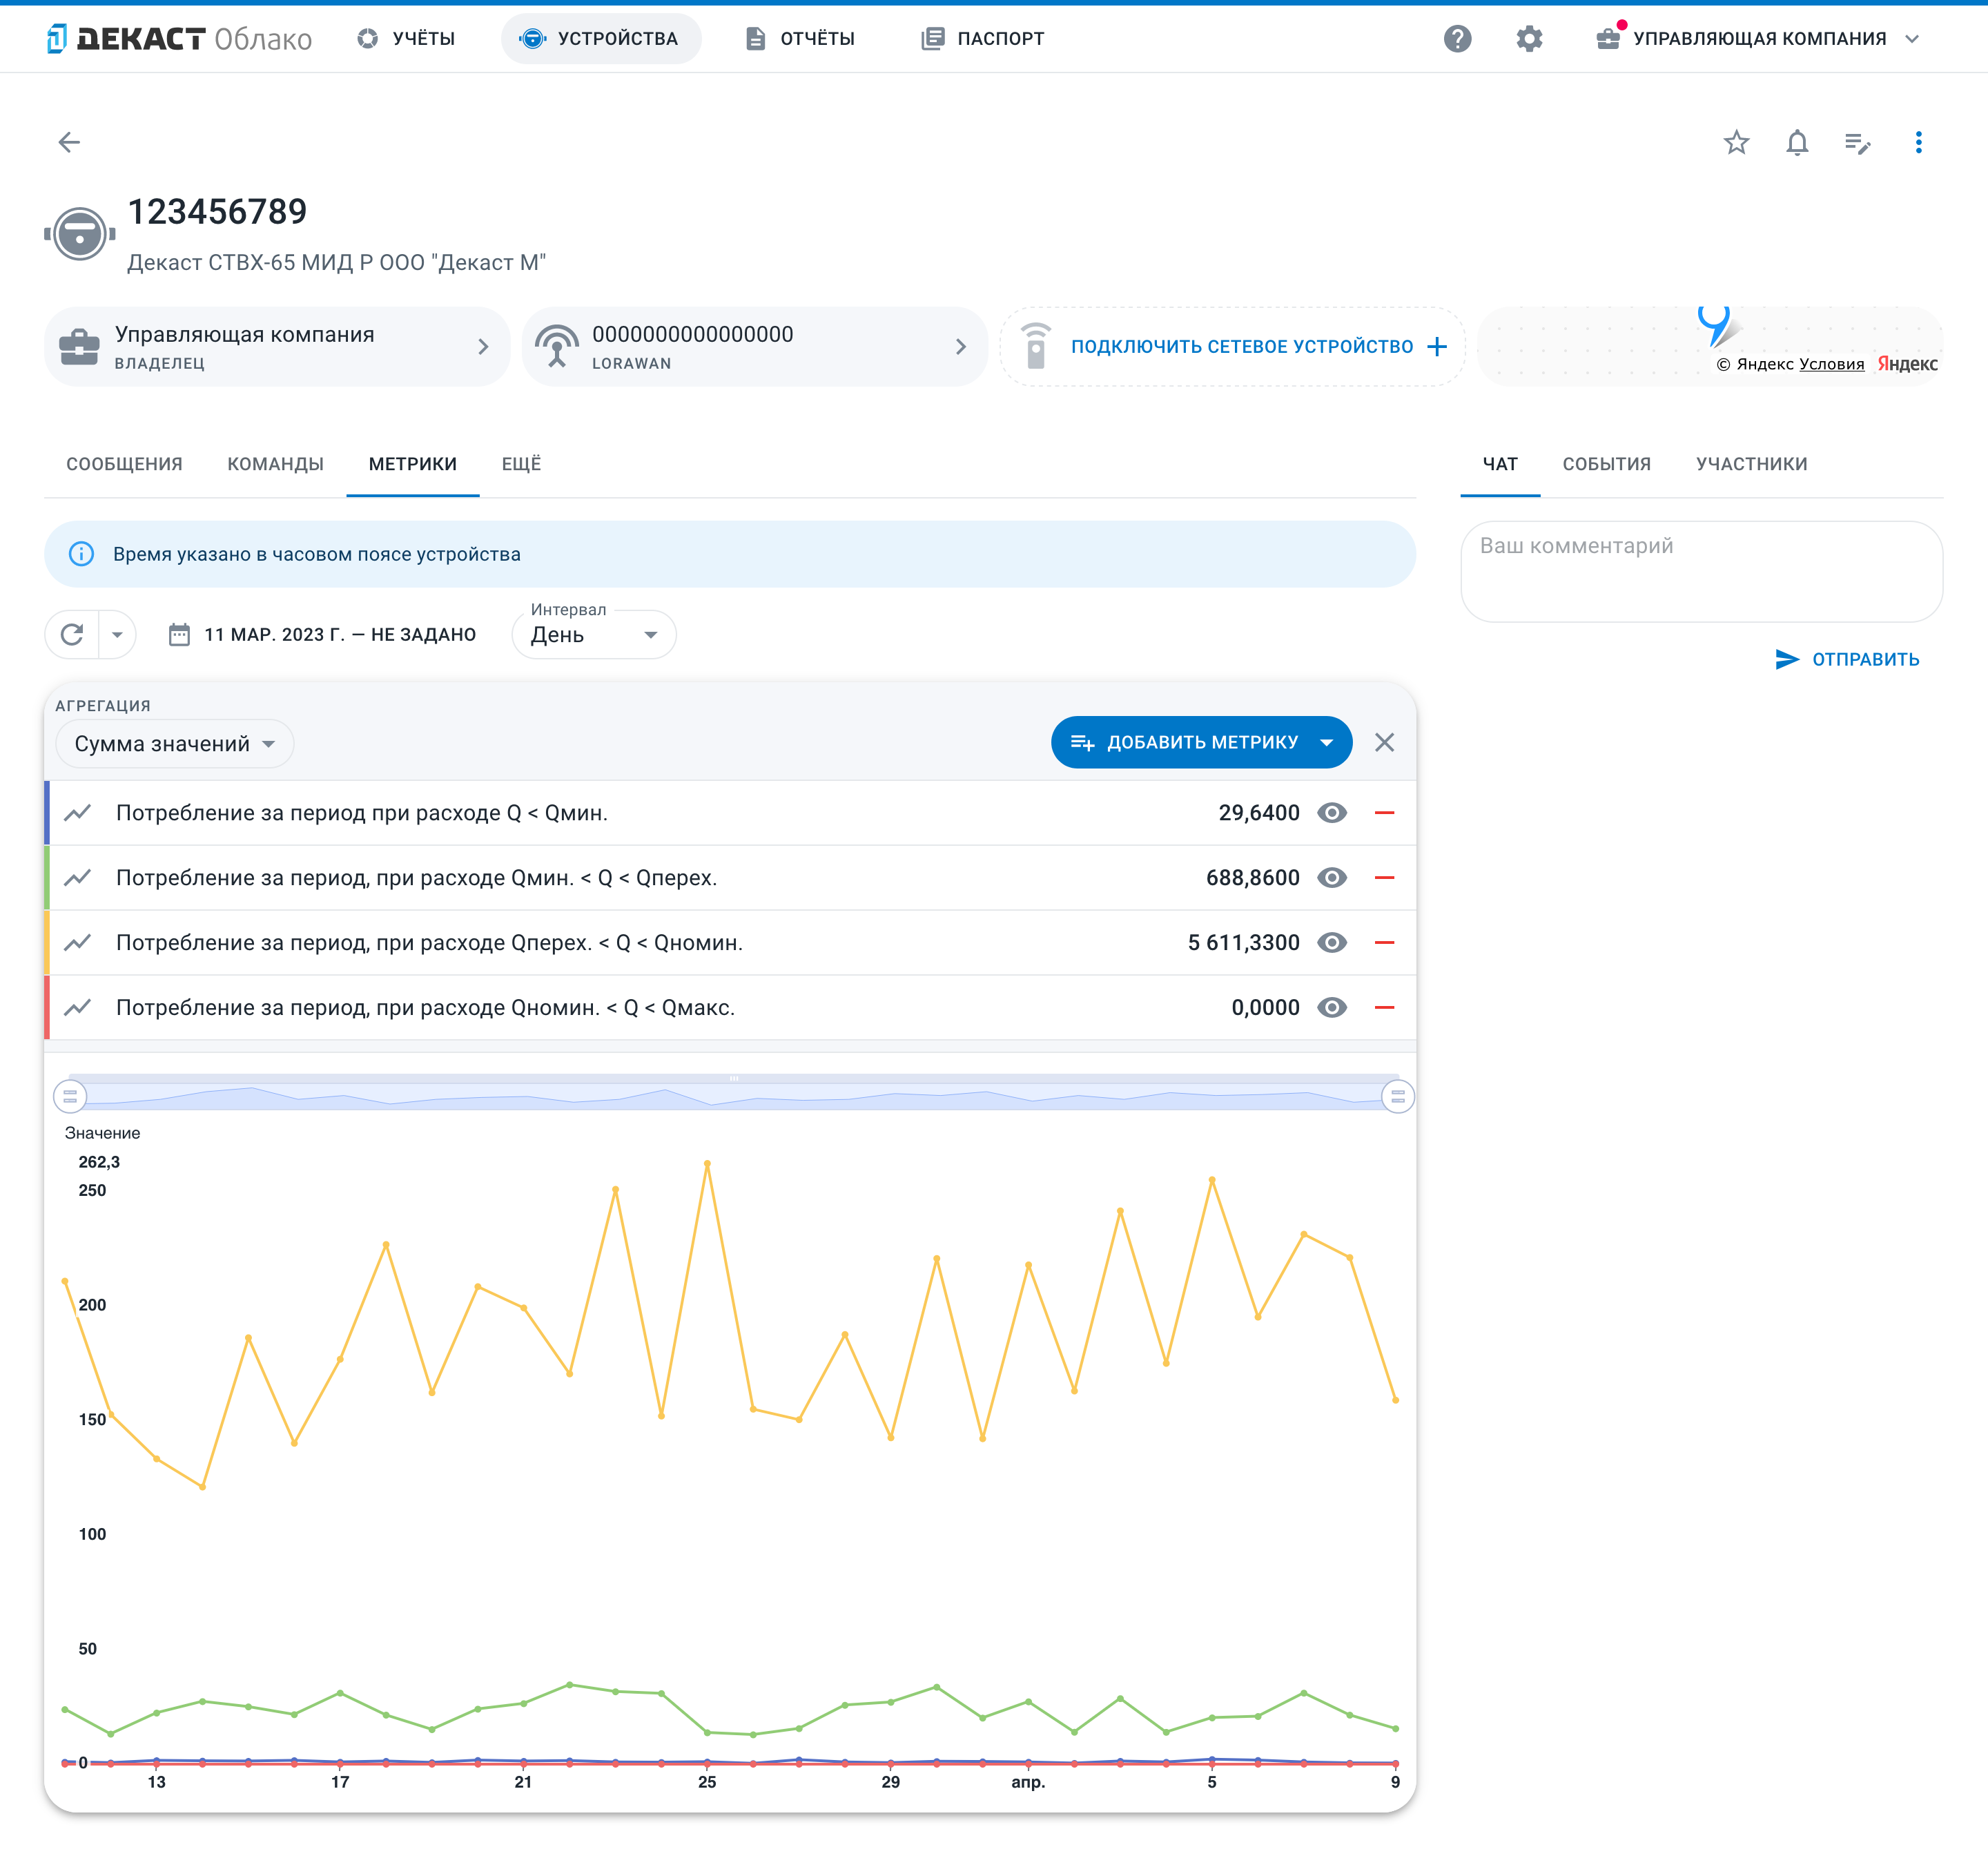The image size is (1988, 1856).
Task: Click the right chart range slider handle
Action: coord(1397,1096)
